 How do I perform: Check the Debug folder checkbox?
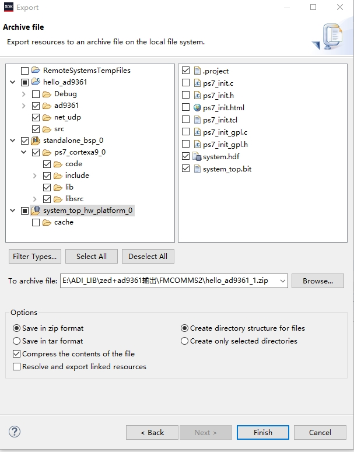(36, 94)
